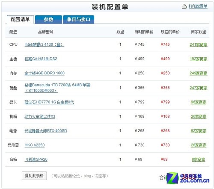The image size is (214, 189).
Task: Click the 电源 row label
Action: click(x=13, y=131)
